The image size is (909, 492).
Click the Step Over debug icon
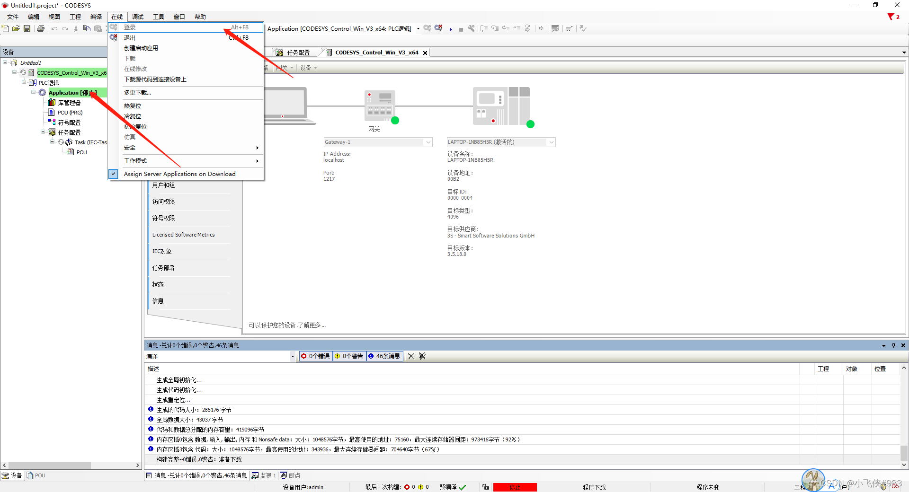[483, 28]
